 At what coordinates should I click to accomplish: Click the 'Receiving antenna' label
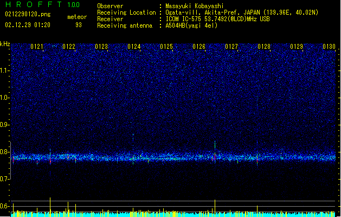125,25
